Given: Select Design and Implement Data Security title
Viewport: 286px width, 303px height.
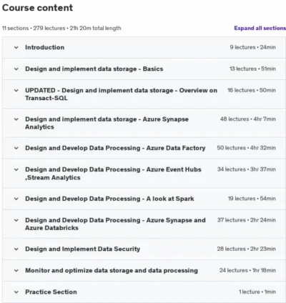Looking at the screenshot, I should pyautogui.click(x=83, y=249).
